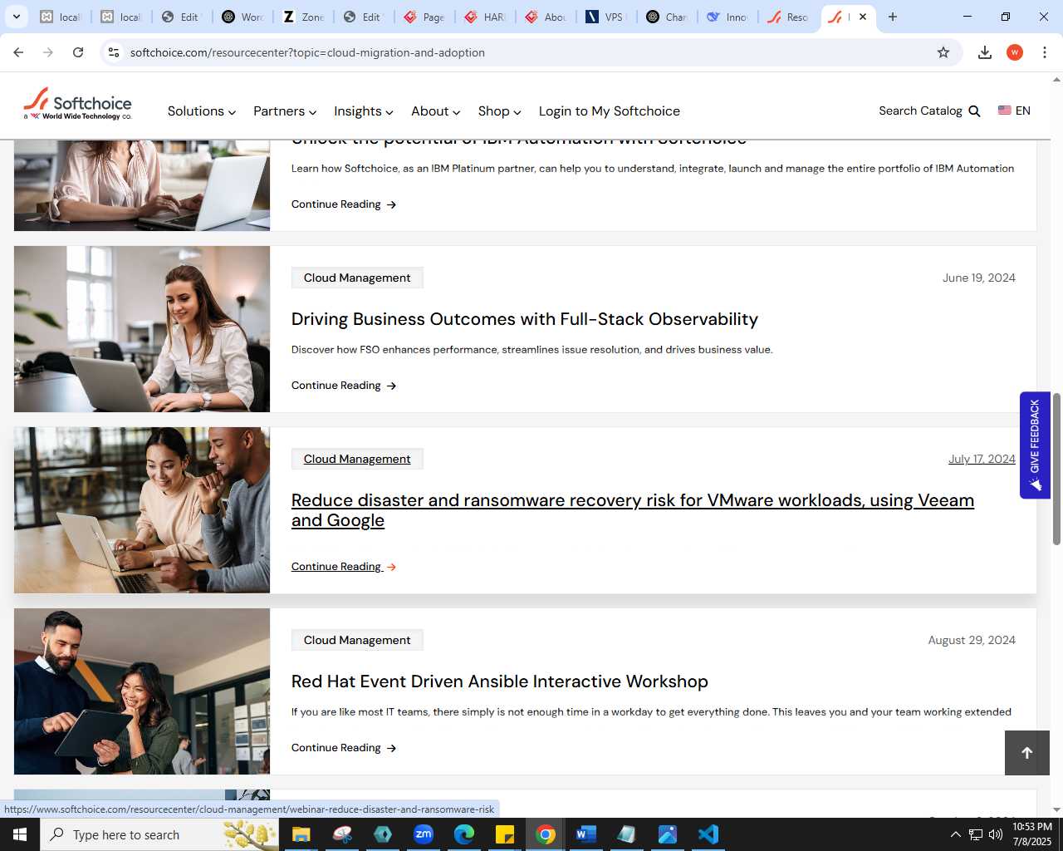The width and height of the screenshot is (1063, 851).
Task: Open a new browser tab
Action: pos(893,17)
